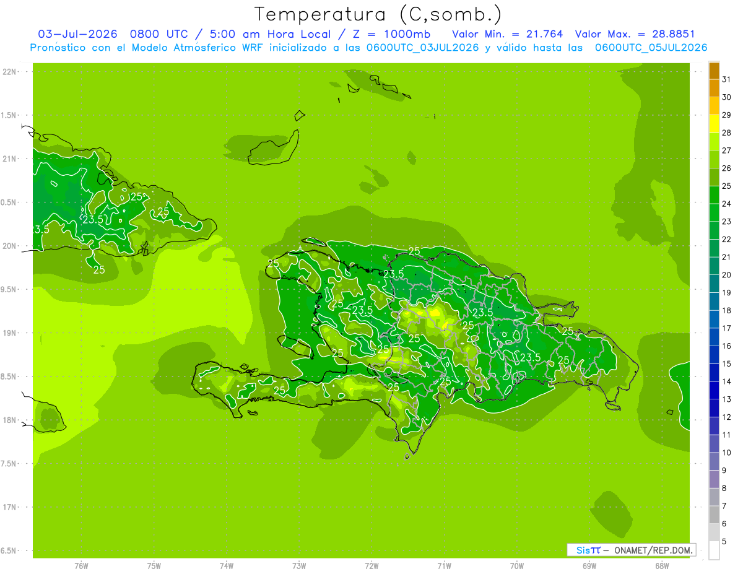Click the '71W' longitude label
This screenshot has height=574, width=743.
click(x=444, y=566)
